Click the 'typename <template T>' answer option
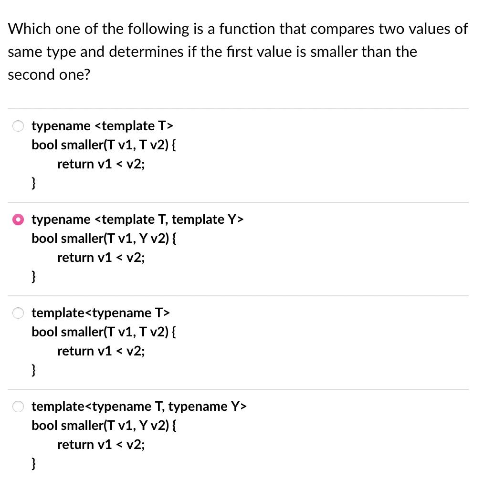This screenshot has height=480, width=484. (x=102, y=126)
